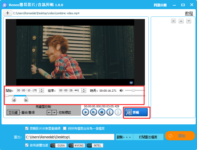Click the stop playback button

pos(102,112)
